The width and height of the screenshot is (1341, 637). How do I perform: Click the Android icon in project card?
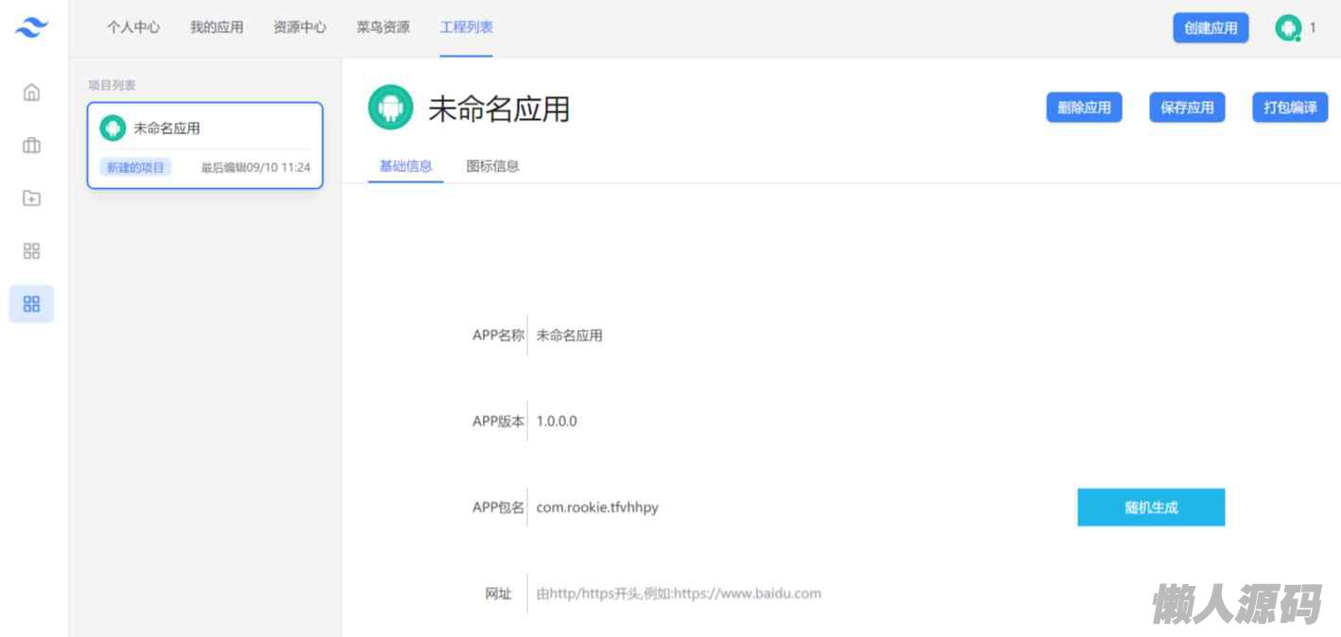tap(112, 129)
